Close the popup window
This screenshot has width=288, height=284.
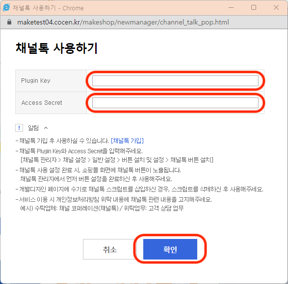tap(276, 7)
